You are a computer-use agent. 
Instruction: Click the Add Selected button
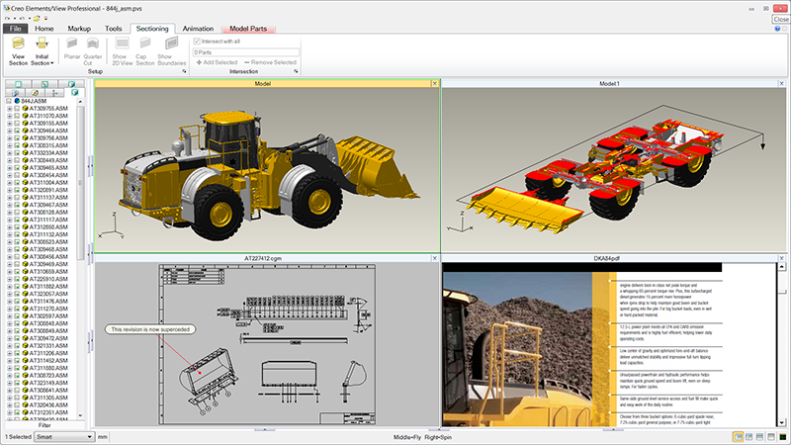pos(220,62)
